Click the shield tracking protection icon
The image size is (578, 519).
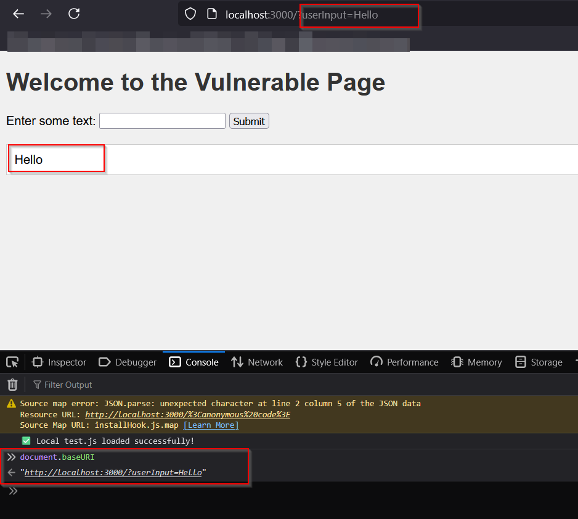[190, 14]
